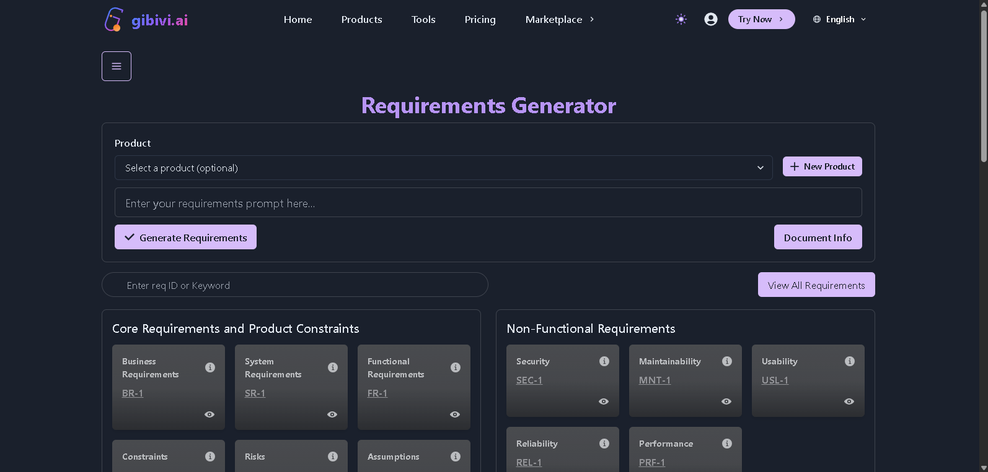The image size is (988, 472).
Task: Click the New Product button
Action: [x=823, y=166]
